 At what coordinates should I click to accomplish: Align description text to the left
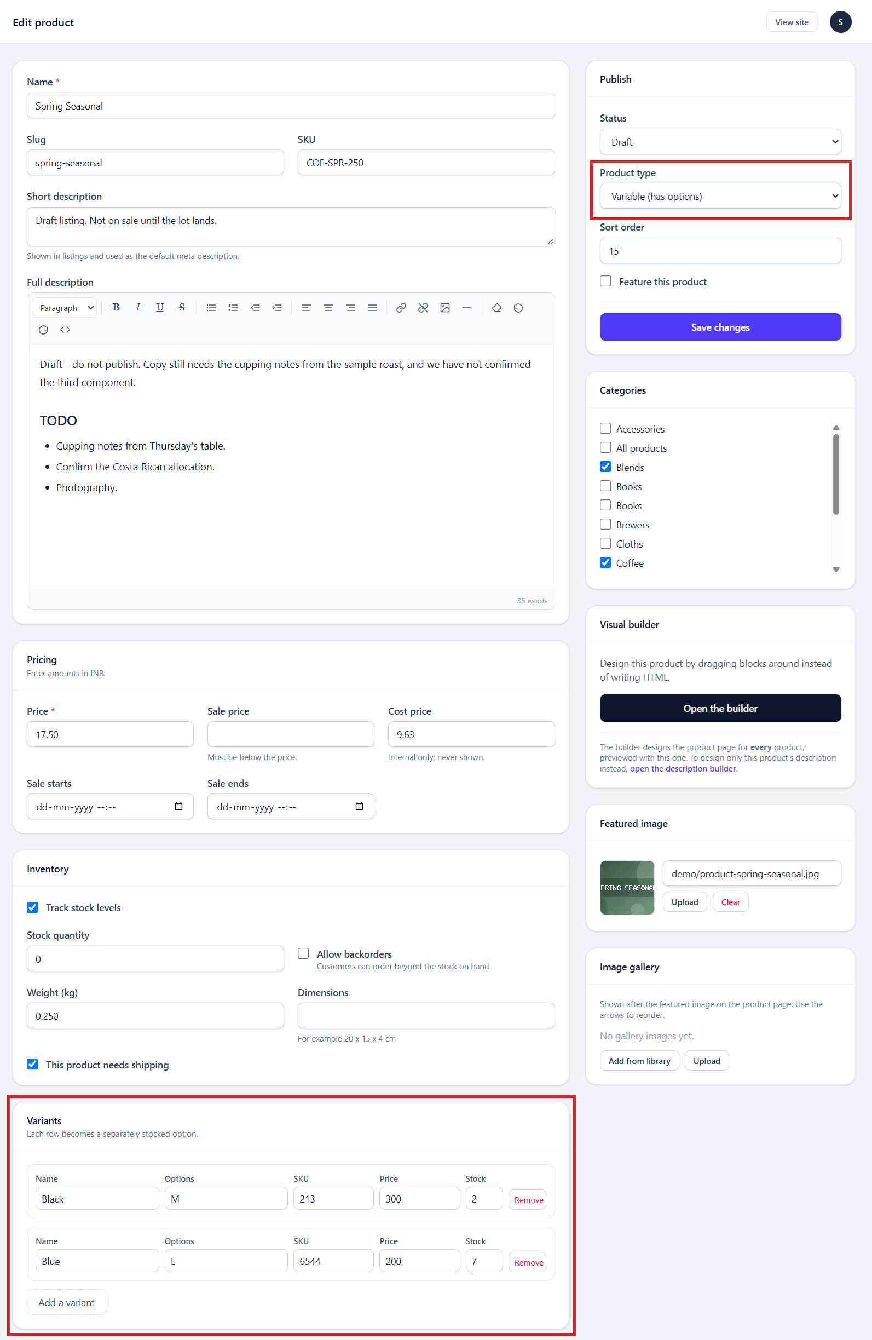306,307
